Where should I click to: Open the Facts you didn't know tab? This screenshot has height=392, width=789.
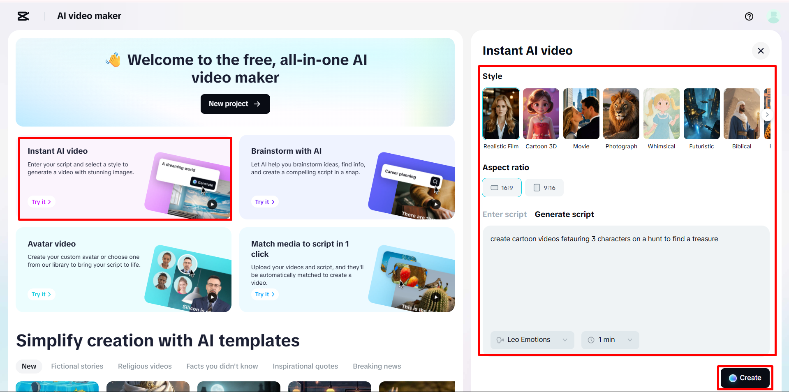pyautogui.click(x=222, y=366)
